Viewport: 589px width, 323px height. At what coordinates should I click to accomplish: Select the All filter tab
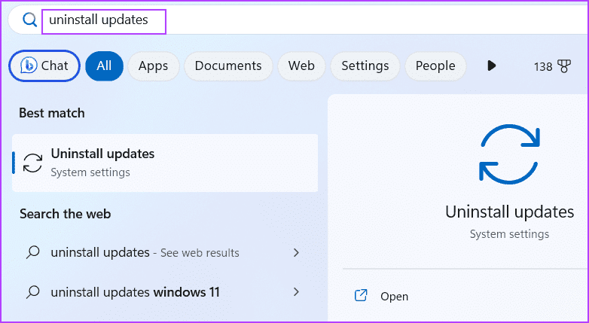click(x=104, y=66)
